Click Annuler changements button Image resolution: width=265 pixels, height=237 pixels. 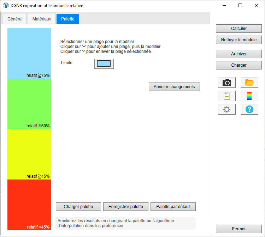(174, 87)
